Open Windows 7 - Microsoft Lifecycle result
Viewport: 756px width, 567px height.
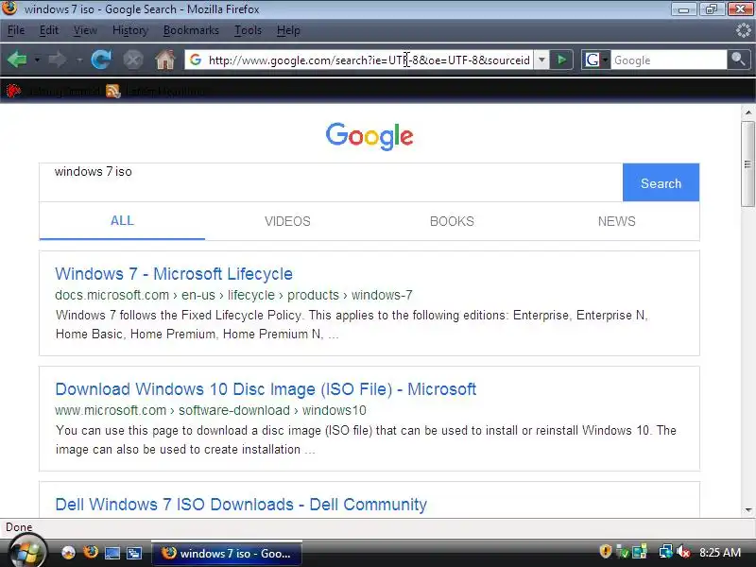click(174, 273)
